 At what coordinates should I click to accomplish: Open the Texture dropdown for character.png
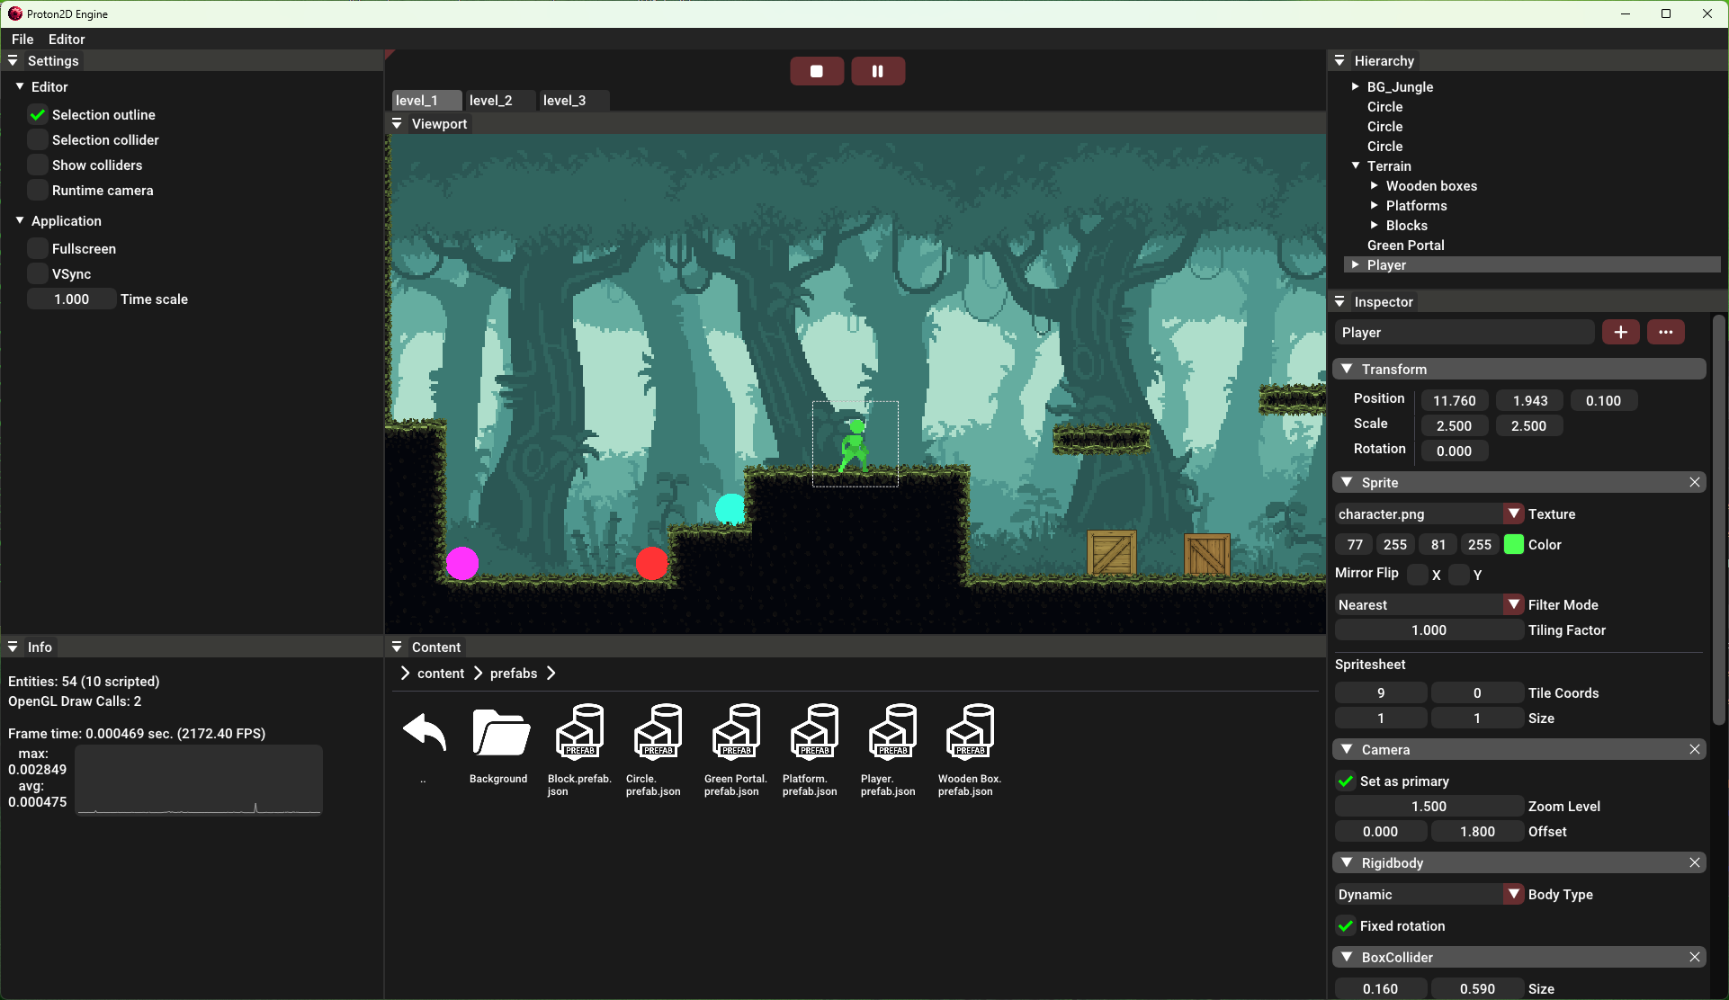pyautogui.click(x=1514, y=513)
